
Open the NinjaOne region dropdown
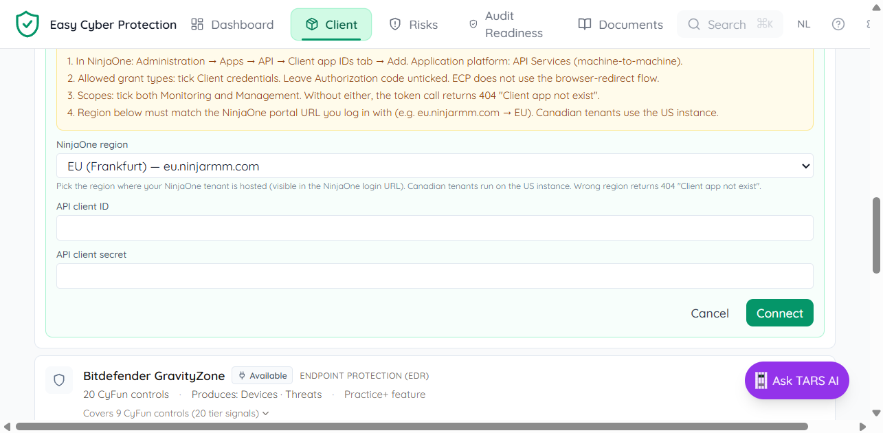tap(435, 166)
